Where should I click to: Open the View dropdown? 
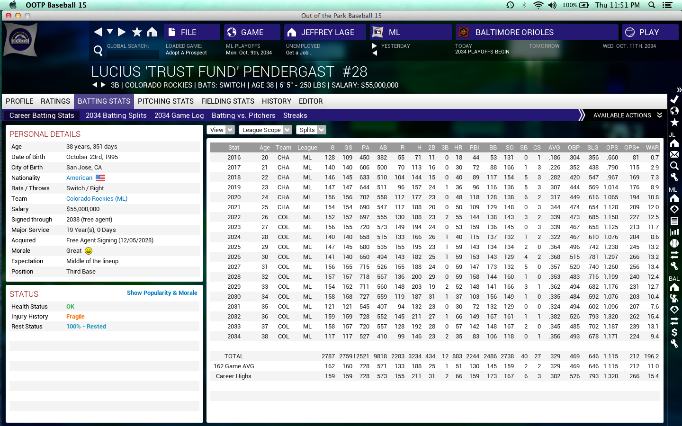220,130
